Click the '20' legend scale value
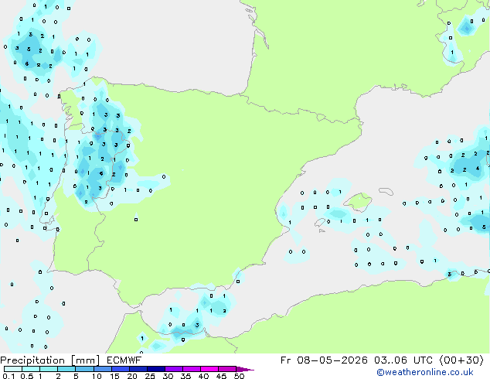This screenshot has height=379, width=490. 132,376
